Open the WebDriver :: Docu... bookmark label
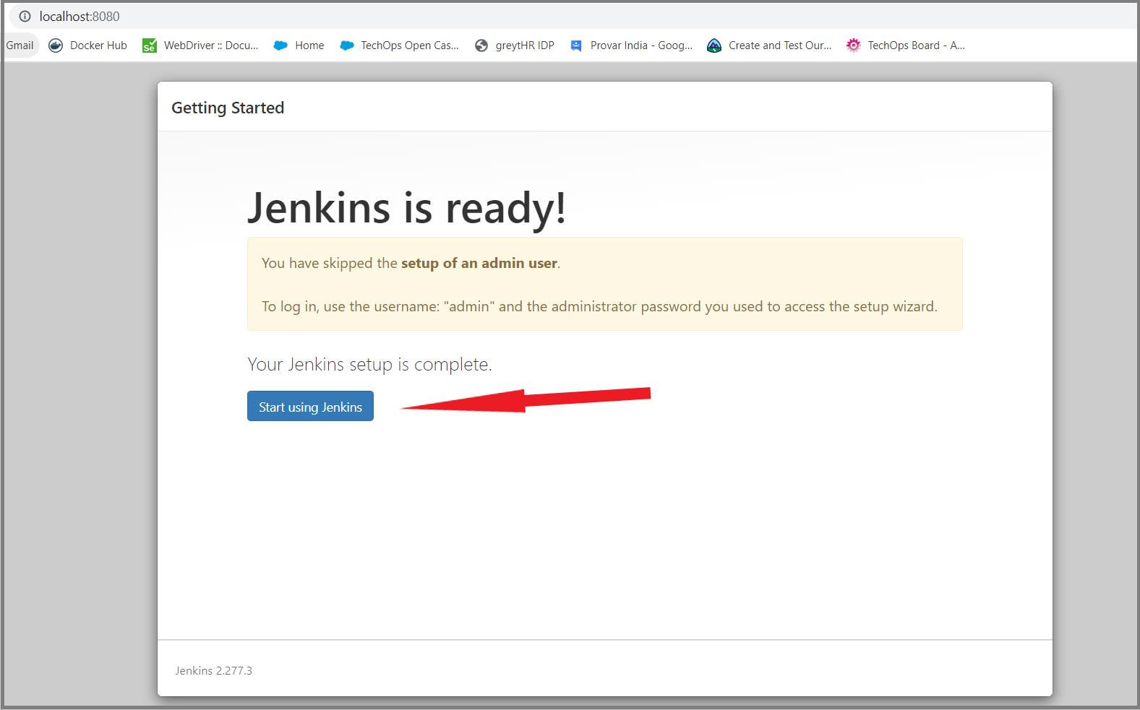This screenshot has height=710, width=1140. 211,45
